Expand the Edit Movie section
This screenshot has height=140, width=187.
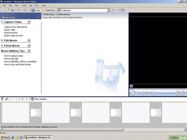tap(29, 40)
